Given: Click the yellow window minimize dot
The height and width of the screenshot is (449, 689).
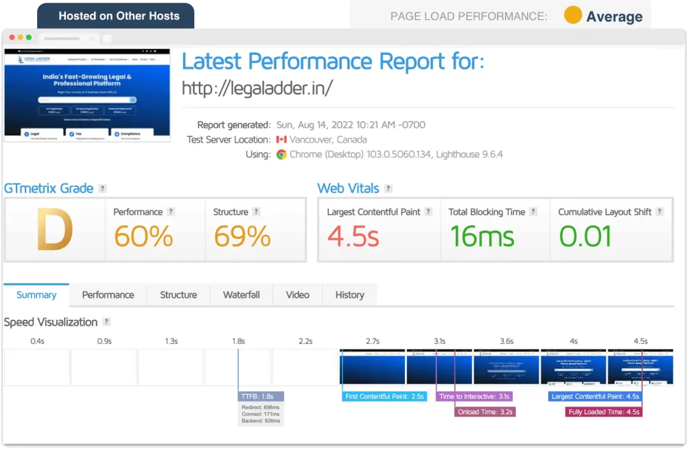Looking at the screenshot, I should (20, 37).
